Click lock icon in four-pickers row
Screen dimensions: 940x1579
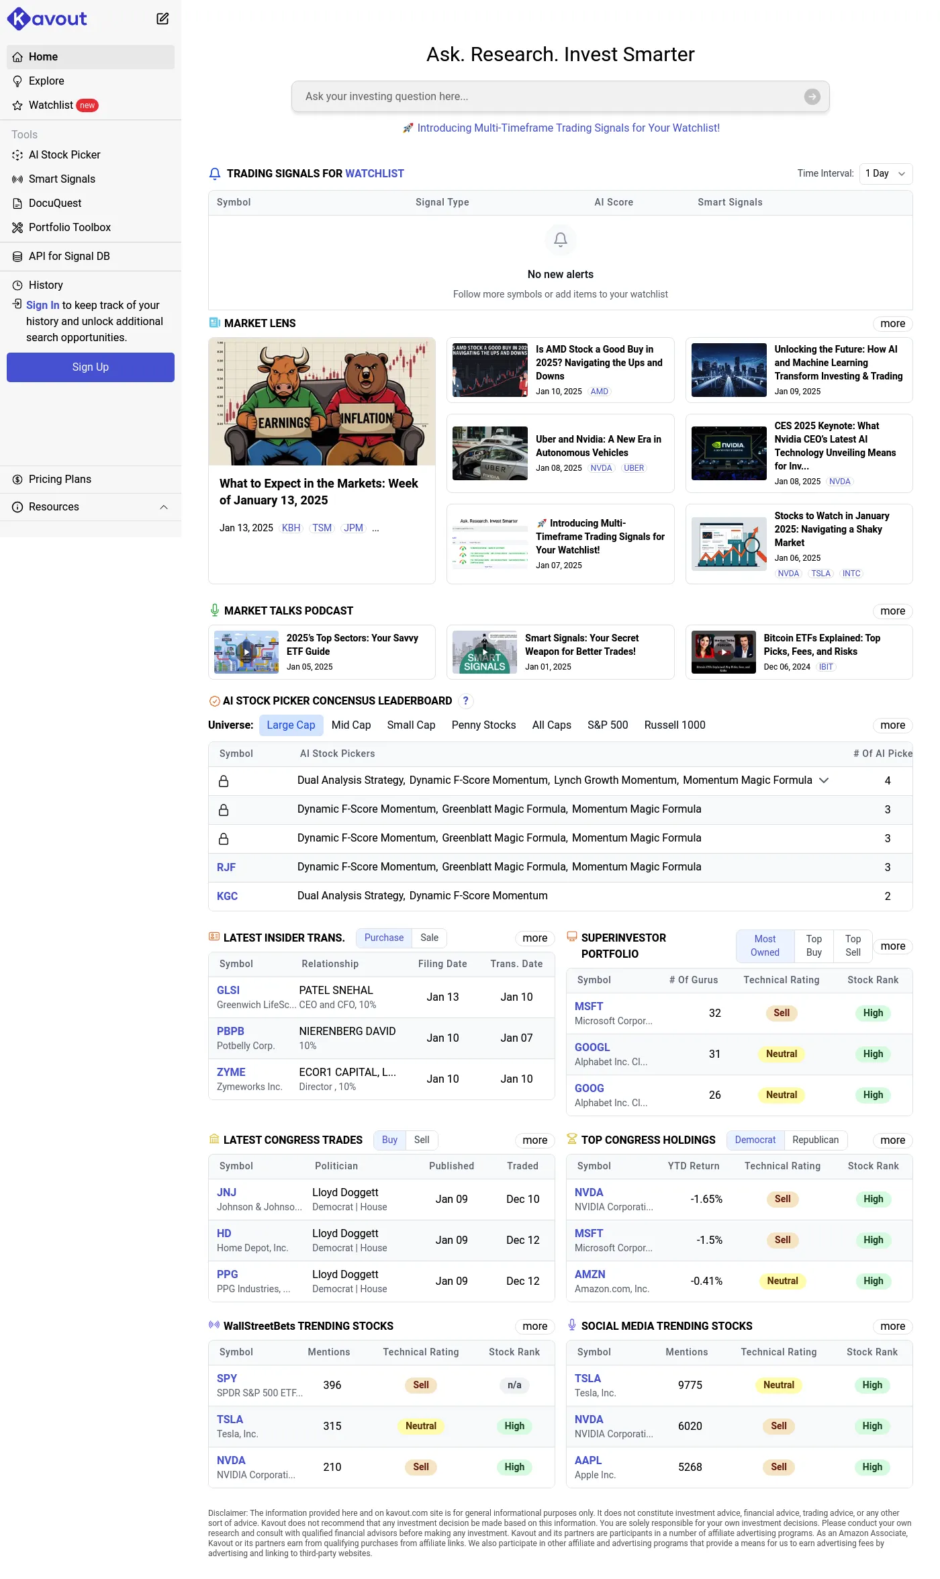224,781
